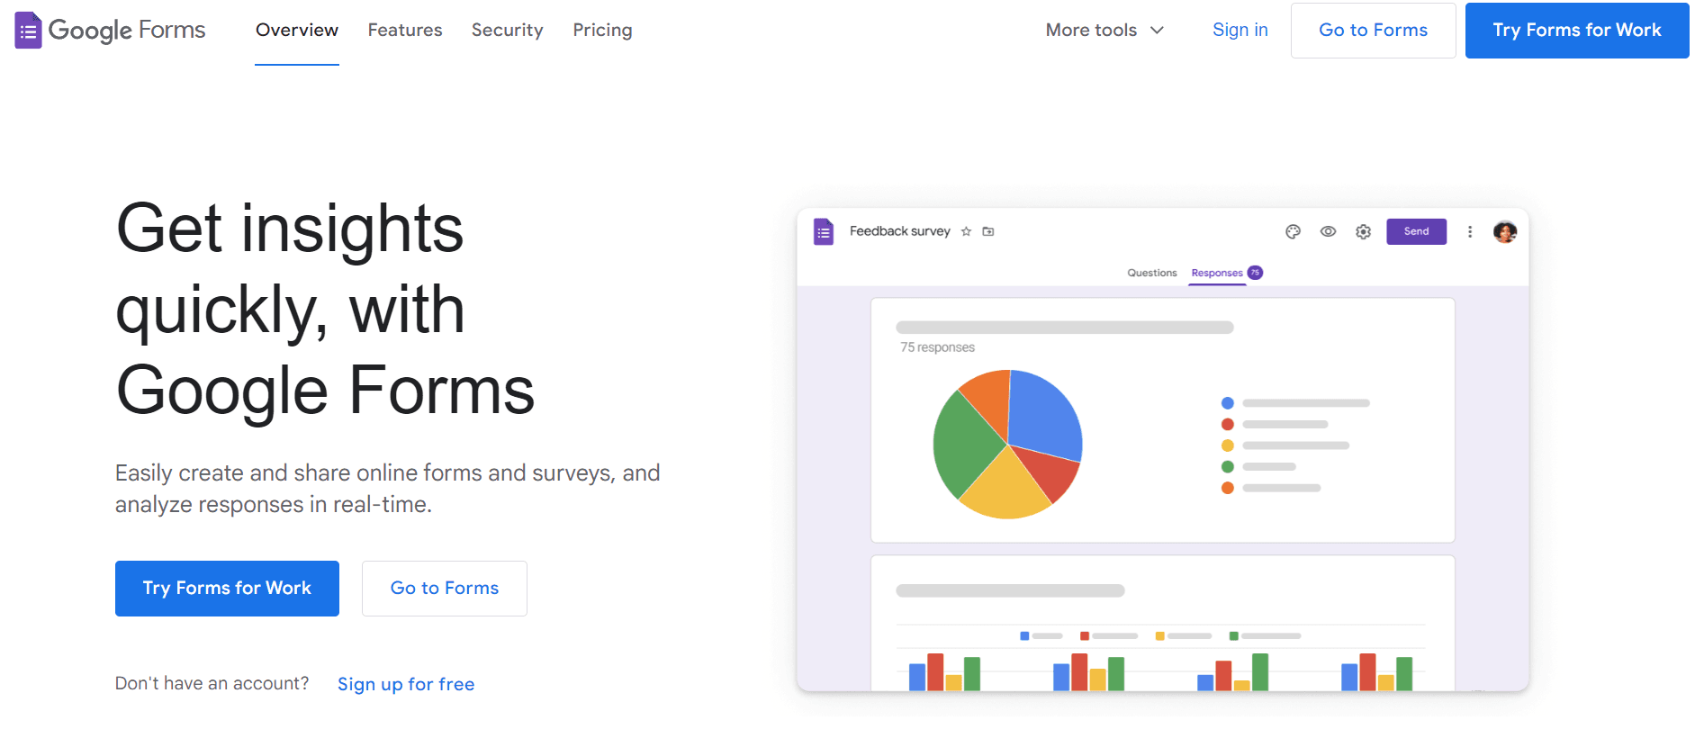Open the Overview tab

[297, 30]
